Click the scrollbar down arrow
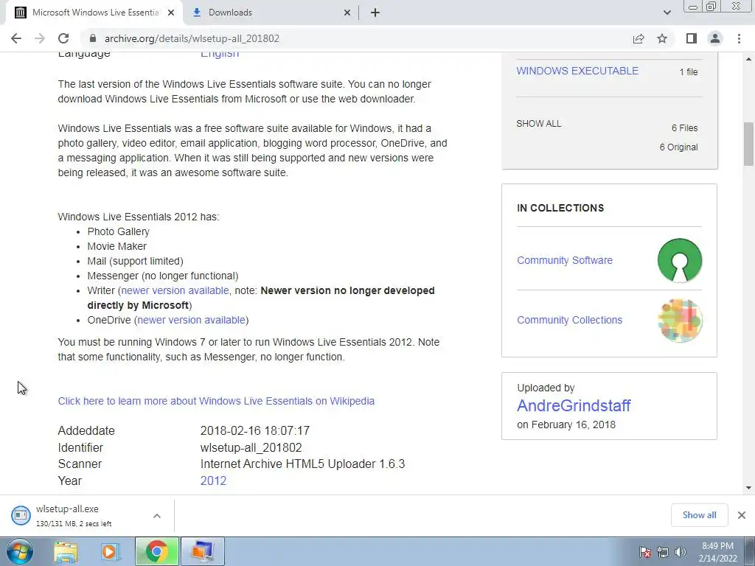The image size is (755, 566). coord(748,488)
